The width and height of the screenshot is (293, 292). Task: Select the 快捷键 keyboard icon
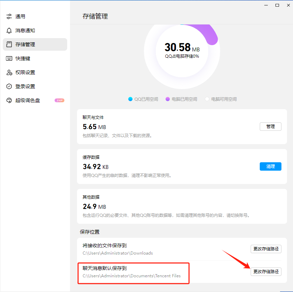pyautogui.click(x=9, y=58)
